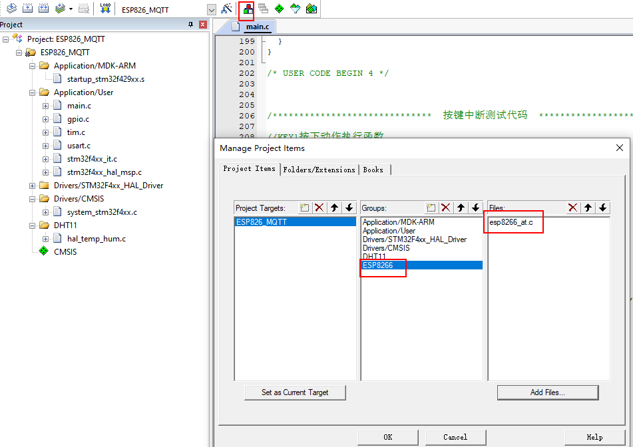Move project target down
This screenshot has height=447, width=633.
[349, 208]
